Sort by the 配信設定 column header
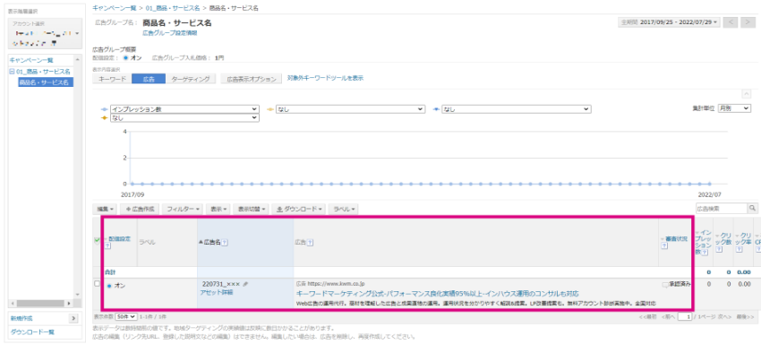The image size is (761, 353). point(119,239)
